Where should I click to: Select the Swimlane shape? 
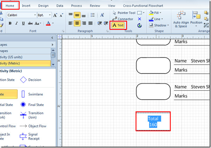click(x=32, y=94)
